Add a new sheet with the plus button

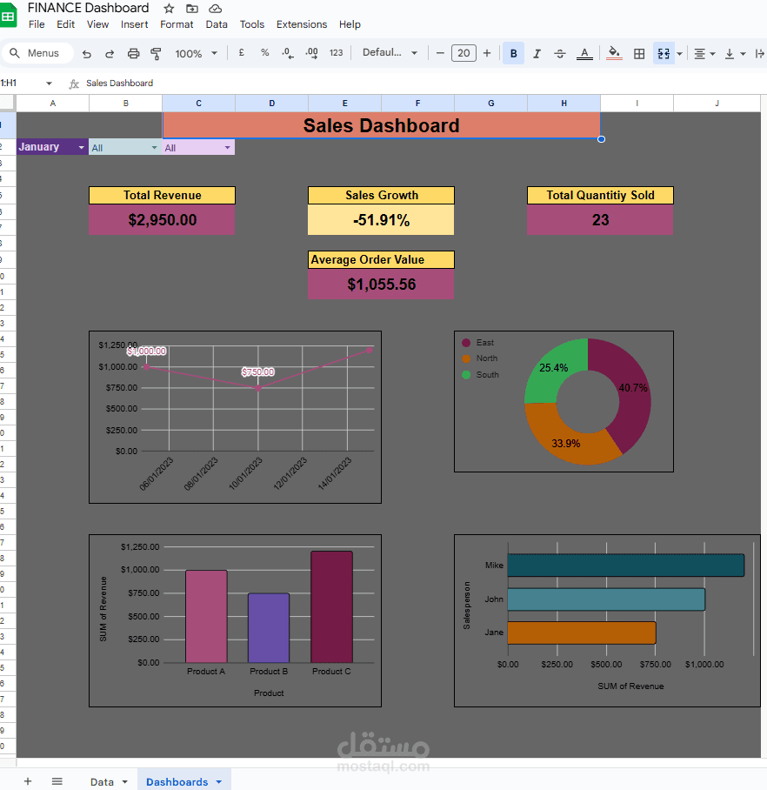[26, 781]
